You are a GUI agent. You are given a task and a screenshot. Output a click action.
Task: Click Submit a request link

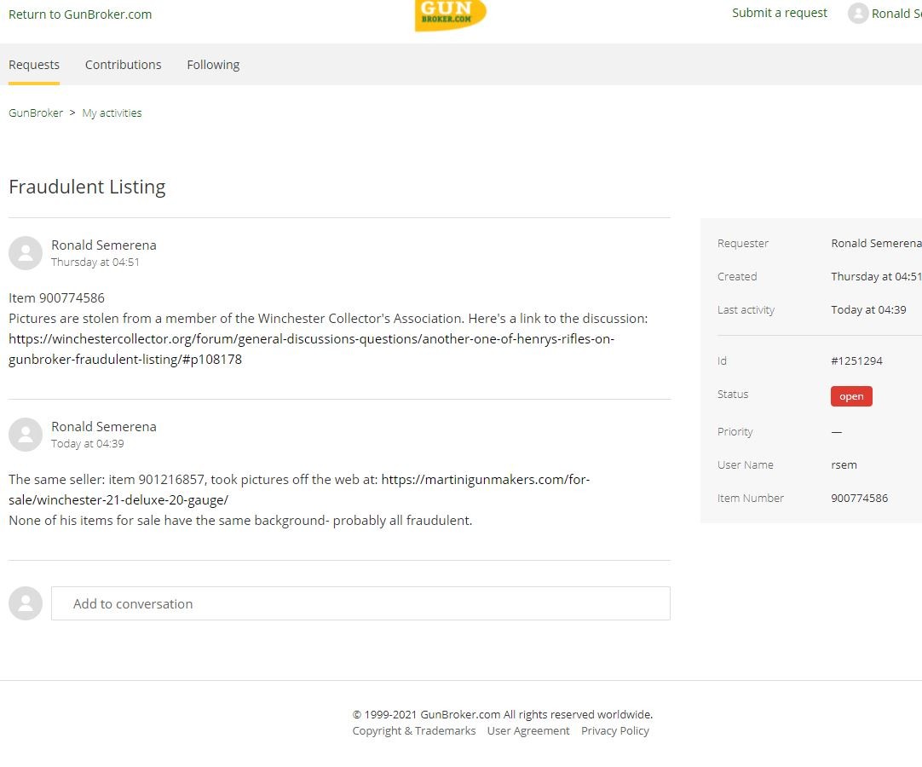[780, 13]
